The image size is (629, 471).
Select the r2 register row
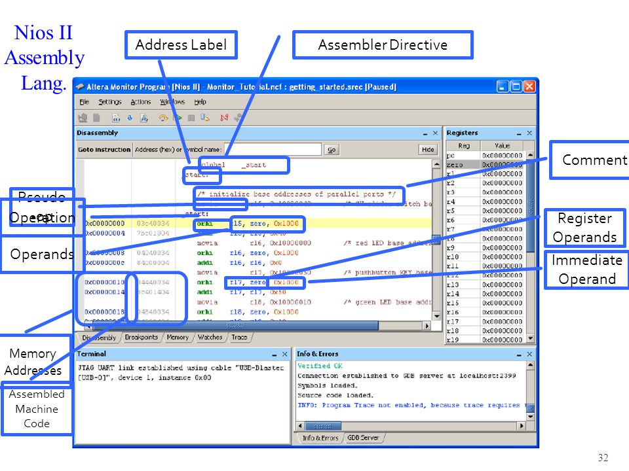(x=485, y=183)
